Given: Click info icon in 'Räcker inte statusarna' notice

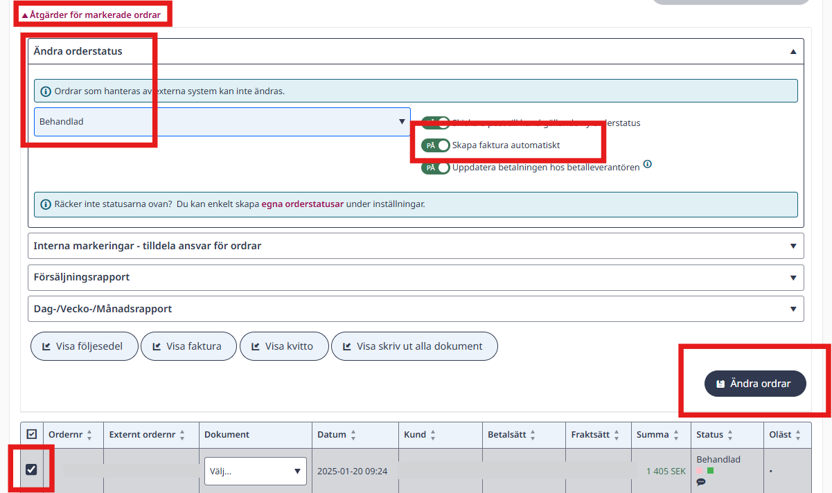Looking at the screenshot, I should click(46, 204).
